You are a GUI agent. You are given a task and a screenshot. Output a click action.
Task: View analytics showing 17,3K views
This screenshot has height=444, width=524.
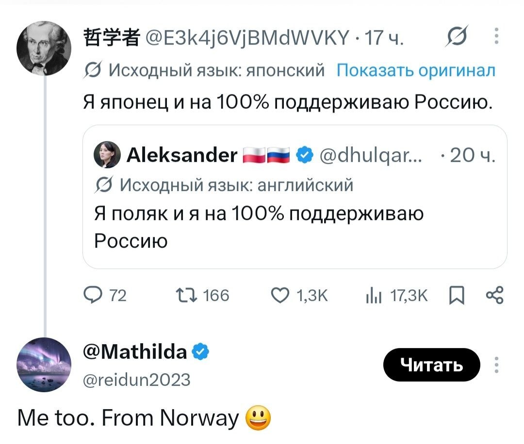(396, 296)
